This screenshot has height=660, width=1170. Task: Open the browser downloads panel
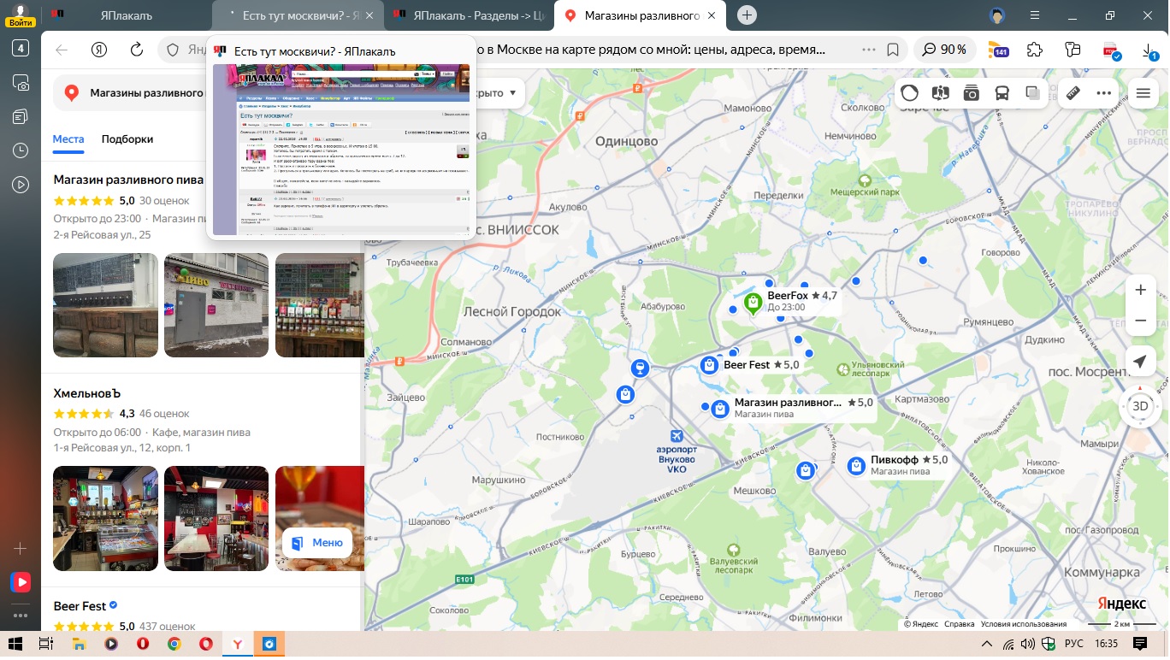(x=1149, y=50)
